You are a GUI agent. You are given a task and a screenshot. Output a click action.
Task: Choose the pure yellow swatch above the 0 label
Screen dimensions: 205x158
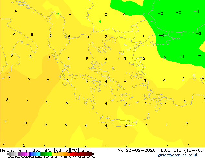(53, 154)
